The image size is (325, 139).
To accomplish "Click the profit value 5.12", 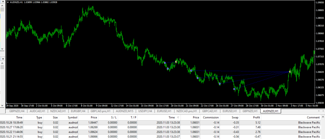I will [257, 123].
